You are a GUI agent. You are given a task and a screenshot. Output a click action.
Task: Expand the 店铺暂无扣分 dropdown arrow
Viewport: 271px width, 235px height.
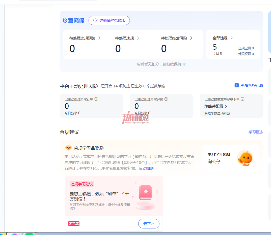(x=184, y=64)
